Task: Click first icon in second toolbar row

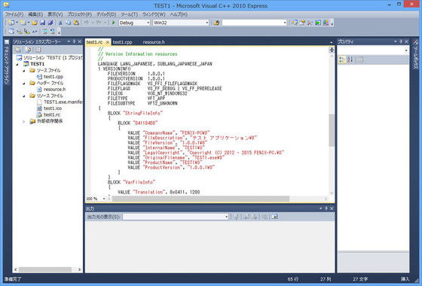Action: 11,32
